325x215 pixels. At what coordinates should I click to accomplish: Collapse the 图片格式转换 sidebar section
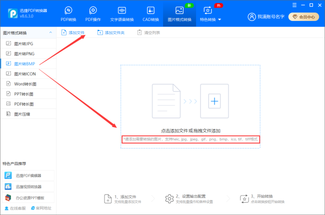tap(50, 33)
